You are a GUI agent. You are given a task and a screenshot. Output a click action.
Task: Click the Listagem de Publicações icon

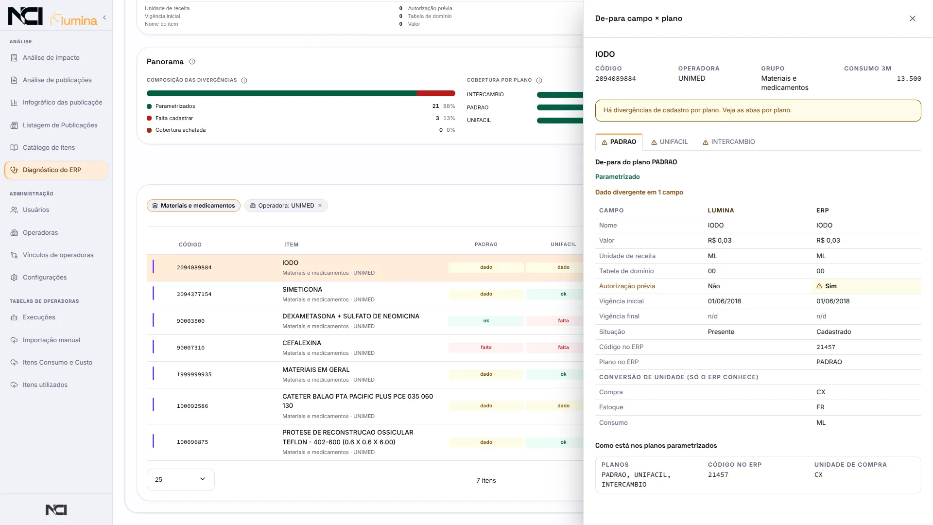(x=14, y=125)
